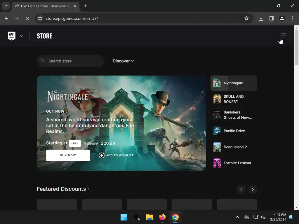
Task: Click the Fortnite Festival thumbnail
Action: [217, 163]
